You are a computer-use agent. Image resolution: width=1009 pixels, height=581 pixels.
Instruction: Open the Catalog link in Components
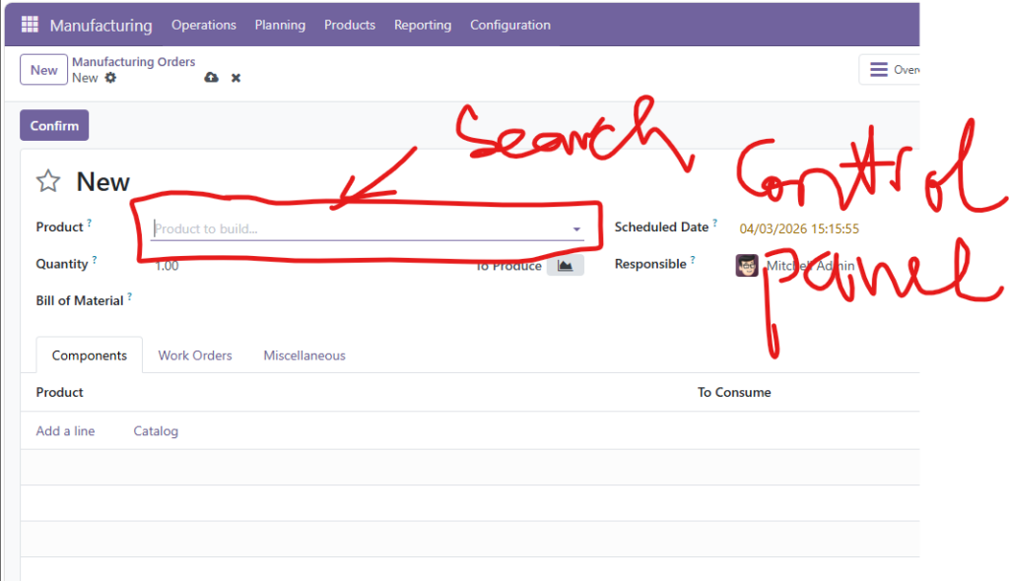pos(156,431)
